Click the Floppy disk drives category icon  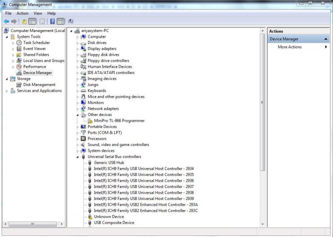pos(83,55)
